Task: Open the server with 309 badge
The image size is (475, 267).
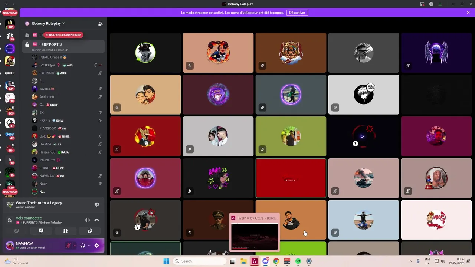Action: [x=10, y=110]
